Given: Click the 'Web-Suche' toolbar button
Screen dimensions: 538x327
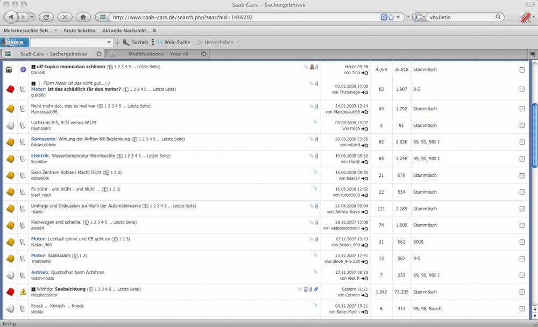Looking at the screenshot, I should tap(174, 42).
